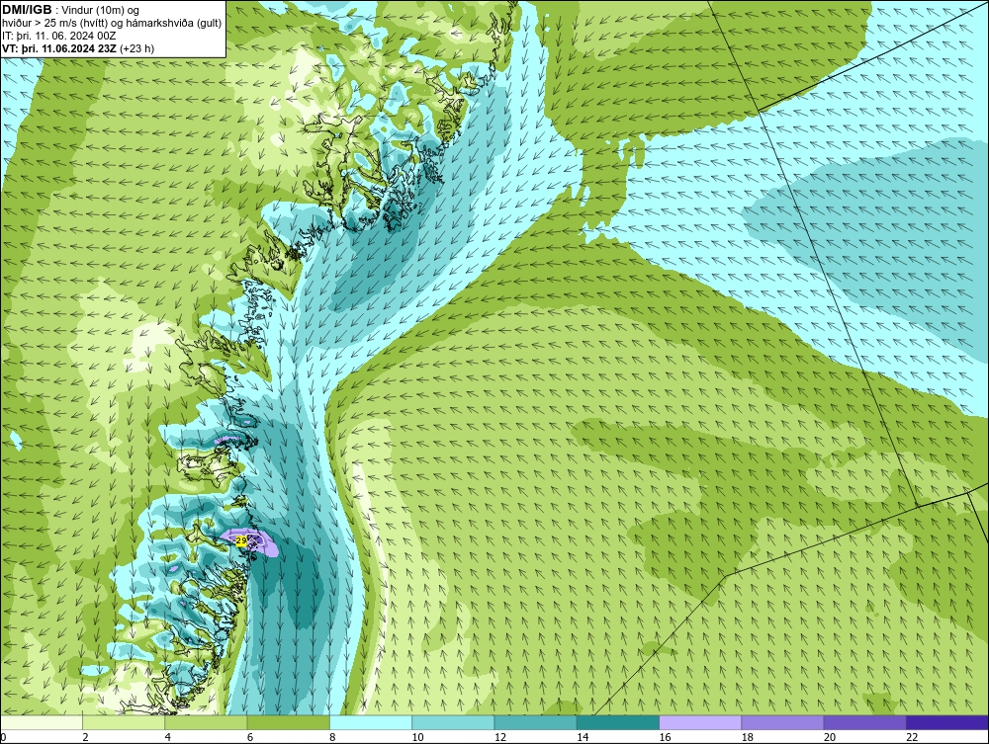Click the darkest purple legend swatch above 22
This screenshot has width=989, height=744.
pyautogui.click(x=947, y=722)
